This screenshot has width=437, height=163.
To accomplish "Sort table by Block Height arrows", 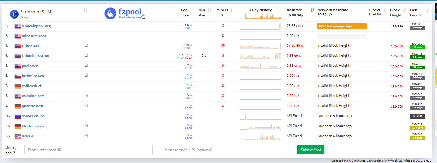I will coord(405,10).
